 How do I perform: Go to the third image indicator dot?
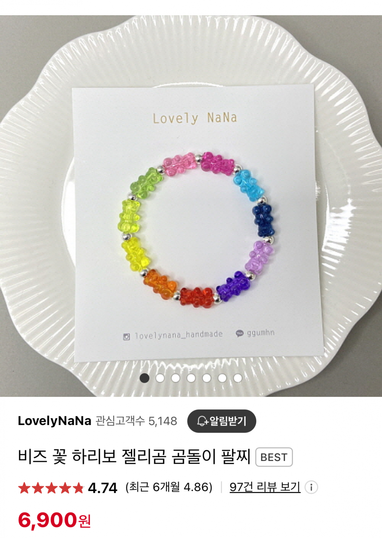click(x=176, y=378)
